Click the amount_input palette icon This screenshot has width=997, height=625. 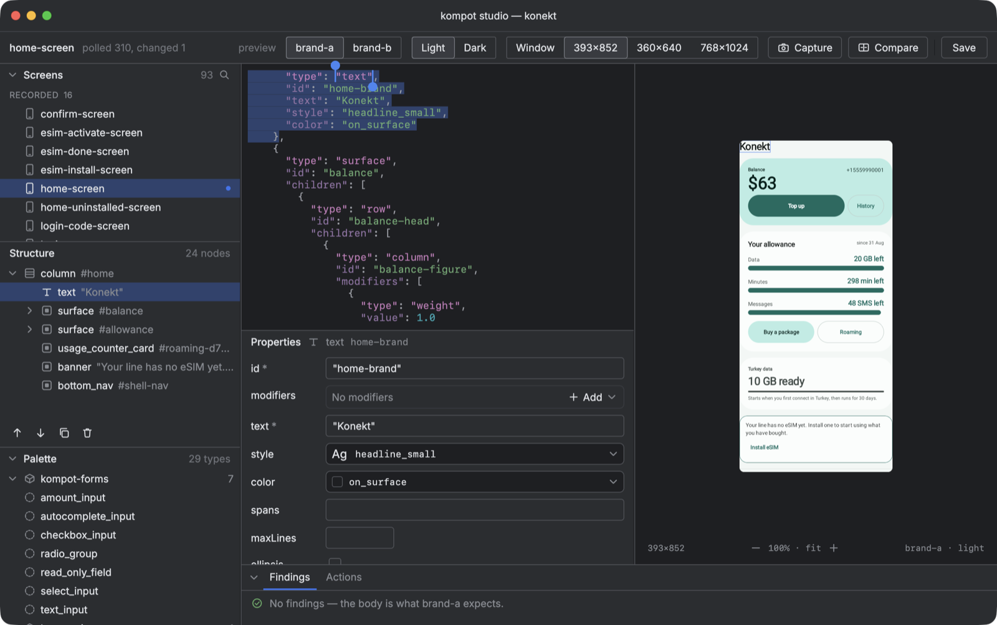29,498
